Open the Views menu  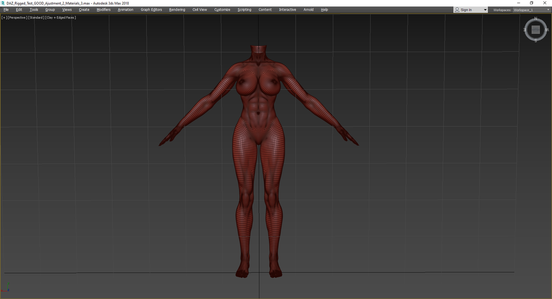coord(67,9)
